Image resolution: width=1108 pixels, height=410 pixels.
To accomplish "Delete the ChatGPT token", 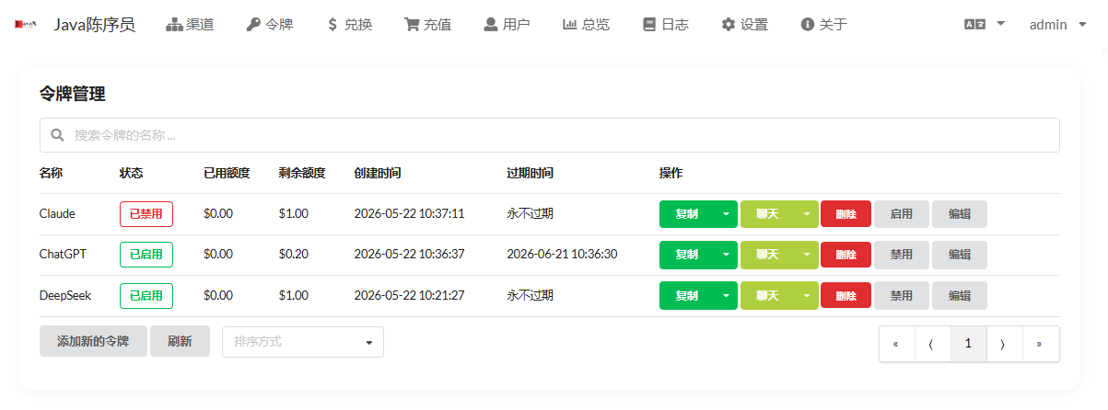I will (846, 255).
